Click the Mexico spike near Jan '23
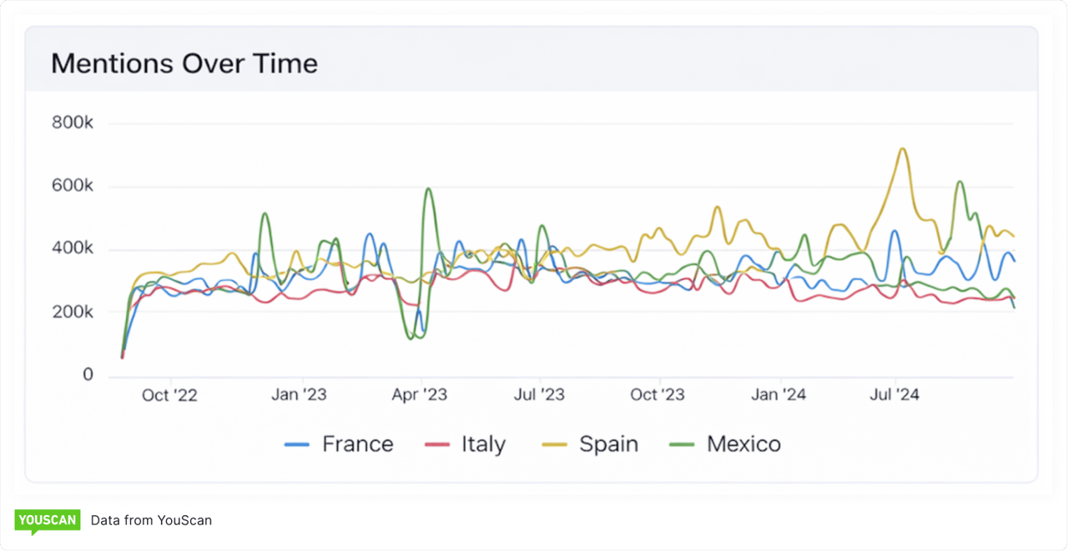 tap(263, 214)
